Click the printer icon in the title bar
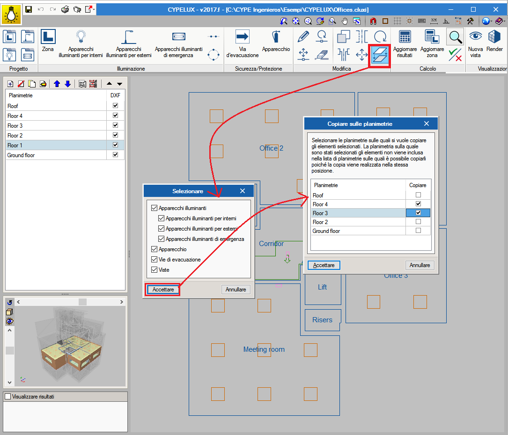 click(x=65, y=9)
